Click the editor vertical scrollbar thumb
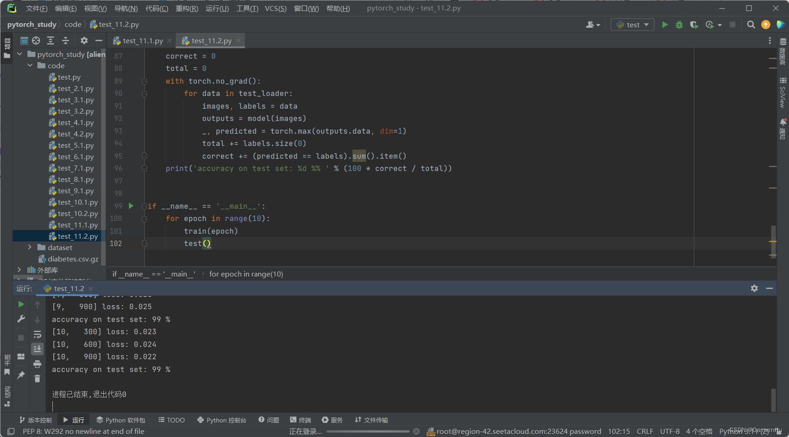Viewport: 789px width, 437px height. (x=773, y=241)
